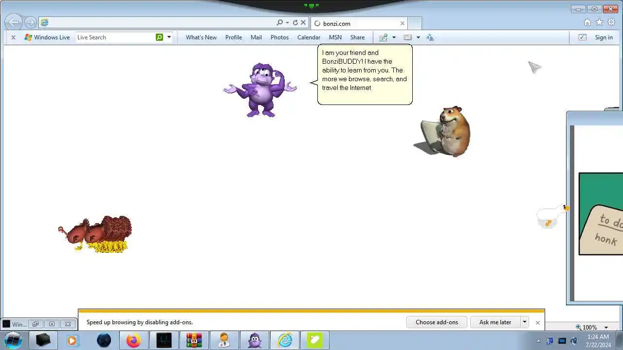Open Mail in the Windows Live toolbar
Screen dimensions: 623x350
[x=256, y=37]
